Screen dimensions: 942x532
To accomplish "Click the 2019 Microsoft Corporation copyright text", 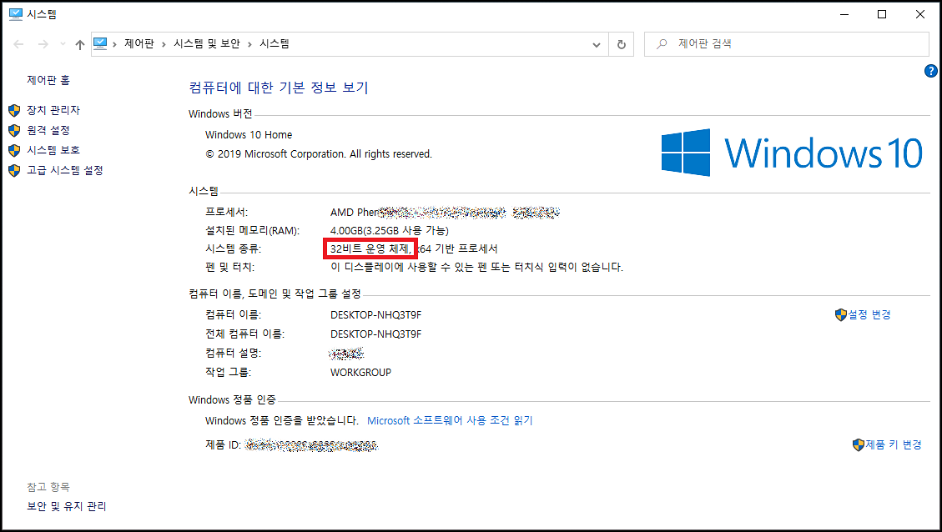I will (319, 153).
